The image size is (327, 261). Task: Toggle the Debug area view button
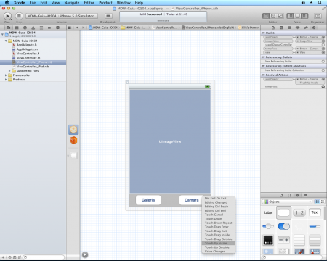(297, 16)
